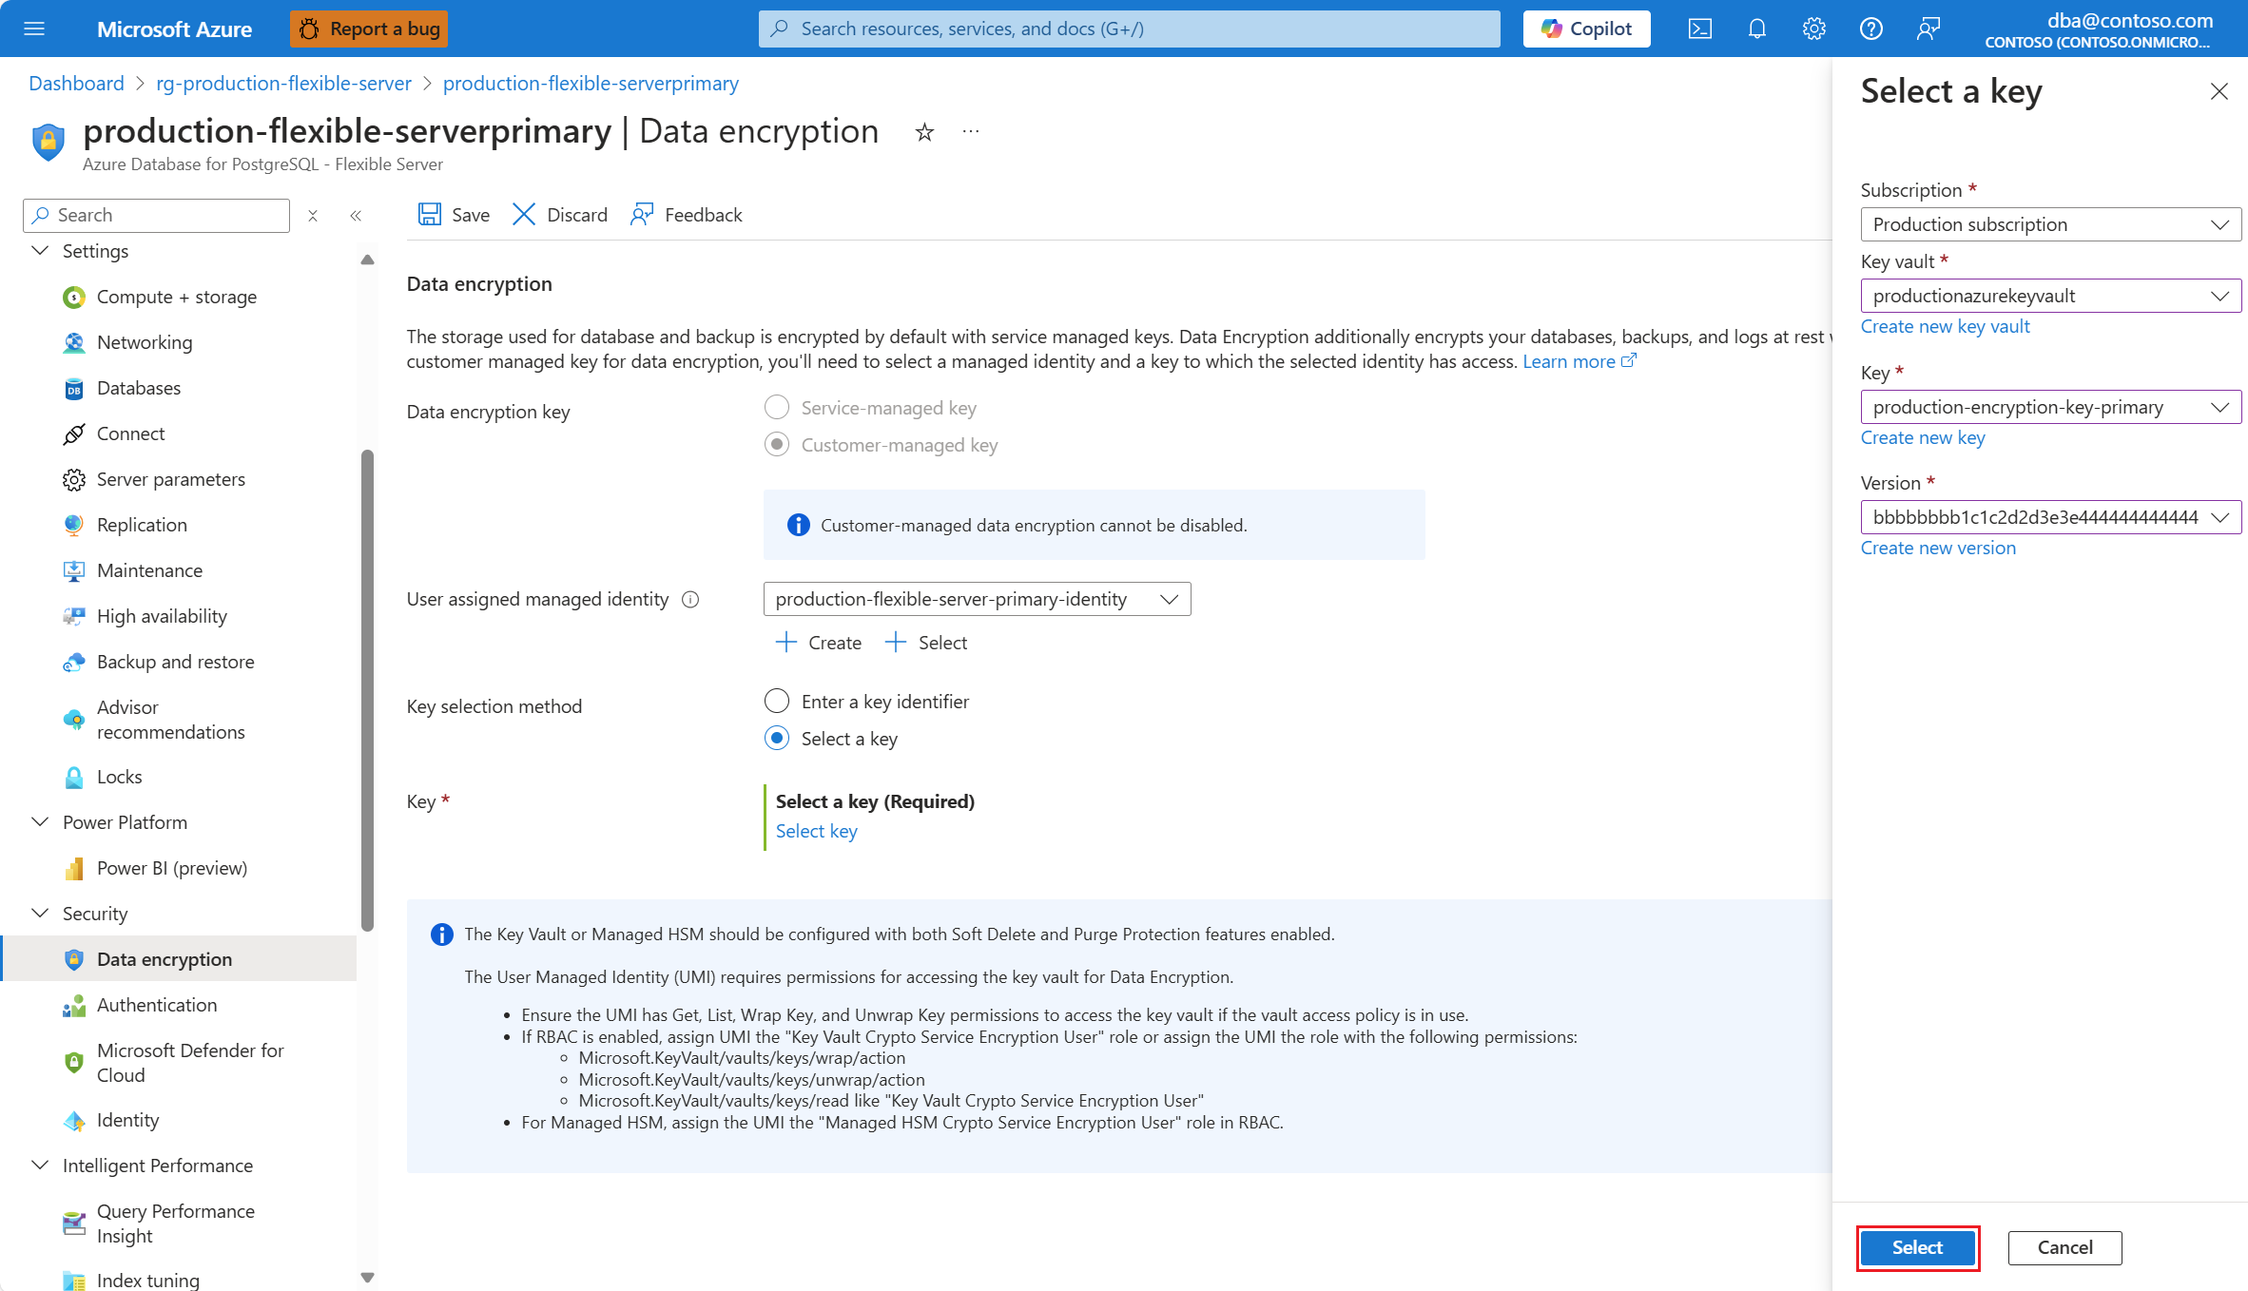The width and height of the screenshot is (2248, 1291).
Task: Click the Create new key link
Action: 1922,437
